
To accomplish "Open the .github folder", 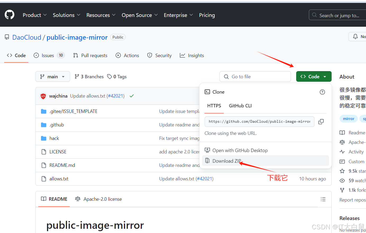I will [x=57, y=125].
